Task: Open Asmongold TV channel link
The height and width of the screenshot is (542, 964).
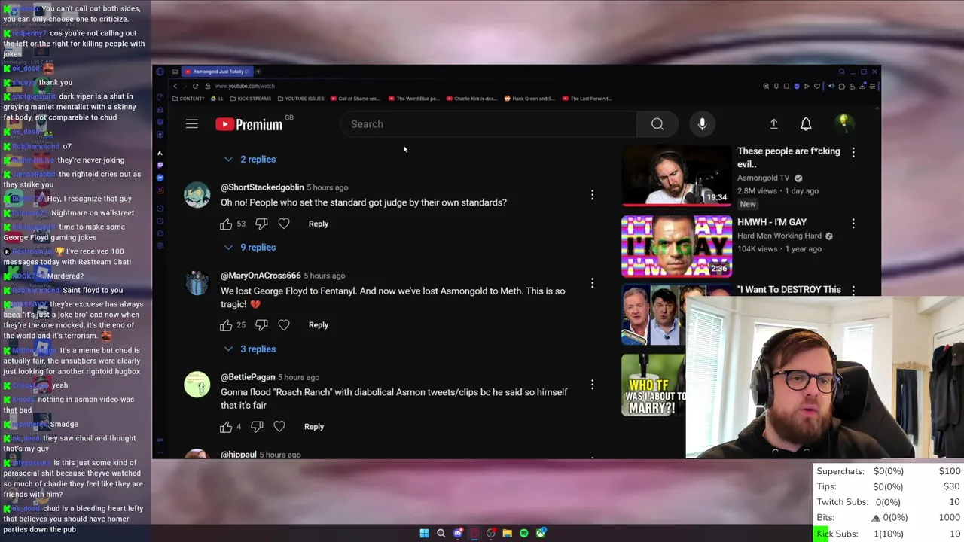Action: point(763,178)
